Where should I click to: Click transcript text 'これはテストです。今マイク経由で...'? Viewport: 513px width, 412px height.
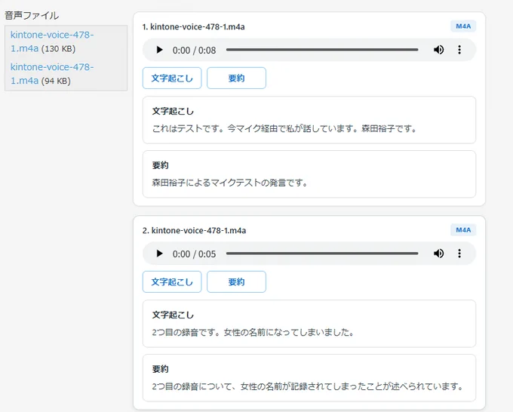point(284,128)
